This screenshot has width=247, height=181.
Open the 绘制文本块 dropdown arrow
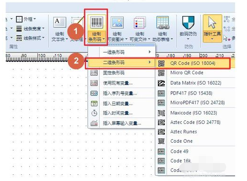(67, 39)
